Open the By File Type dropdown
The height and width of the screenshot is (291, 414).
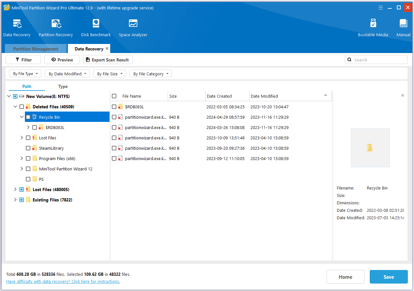(x=25, y=74)
